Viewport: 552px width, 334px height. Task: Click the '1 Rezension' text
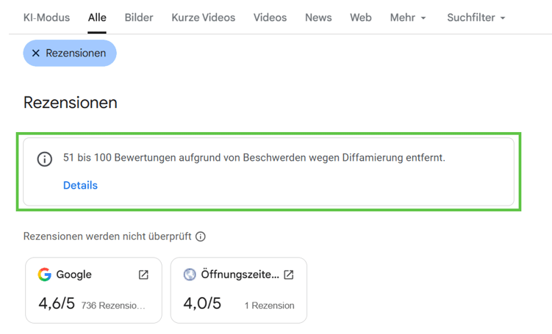[269, 305]
